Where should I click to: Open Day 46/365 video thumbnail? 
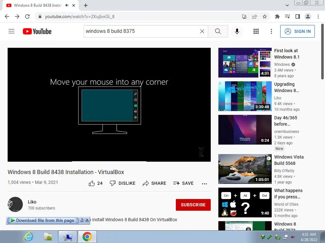tap(245, 129)
